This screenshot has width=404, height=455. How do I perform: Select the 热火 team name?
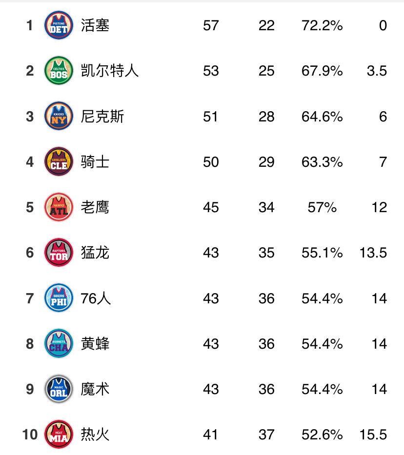95,434
